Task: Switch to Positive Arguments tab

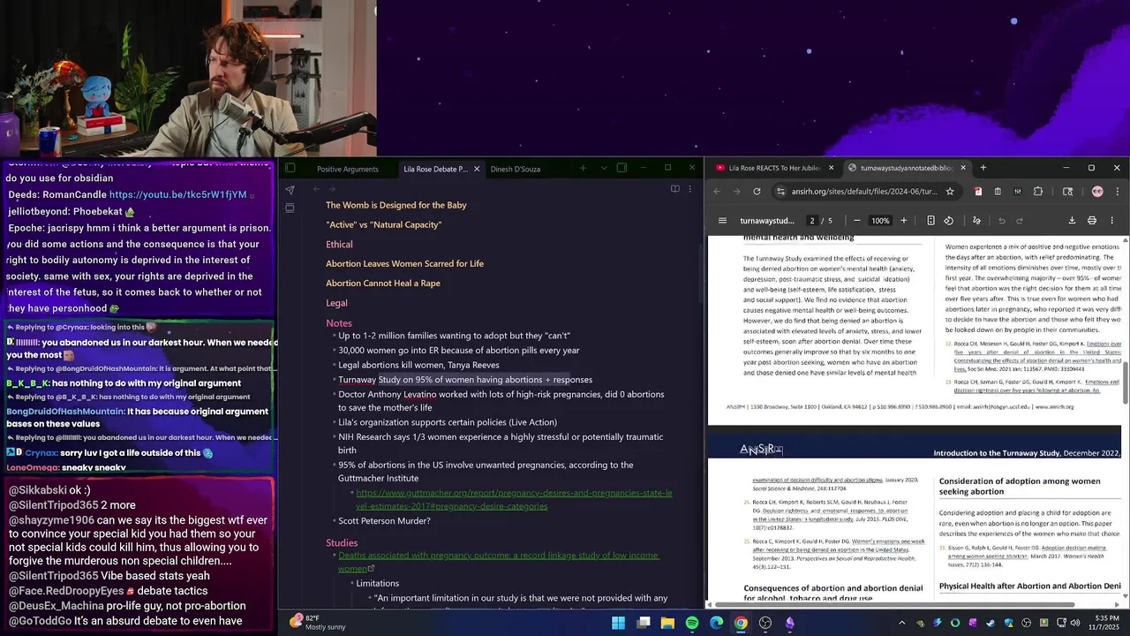Action: (x=348, y=169)
